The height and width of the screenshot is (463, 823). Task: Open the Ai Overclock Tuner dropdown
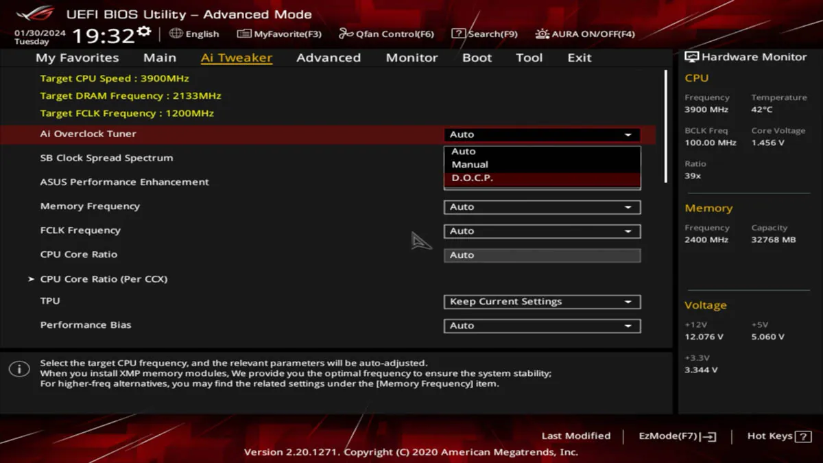click(x=542, y=134)
